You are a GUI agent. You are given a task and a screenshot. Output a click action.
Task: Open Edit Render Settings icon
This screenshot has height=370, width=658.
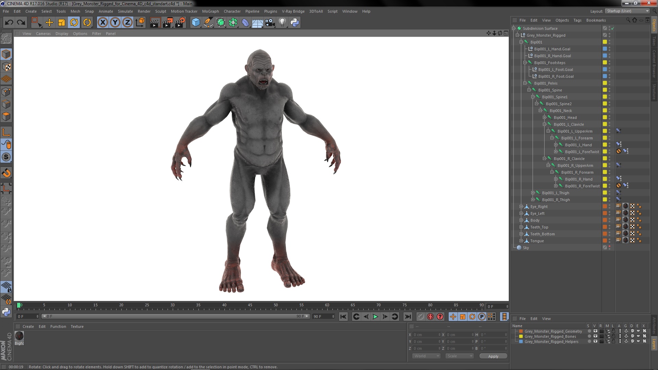tap(180, 23)
